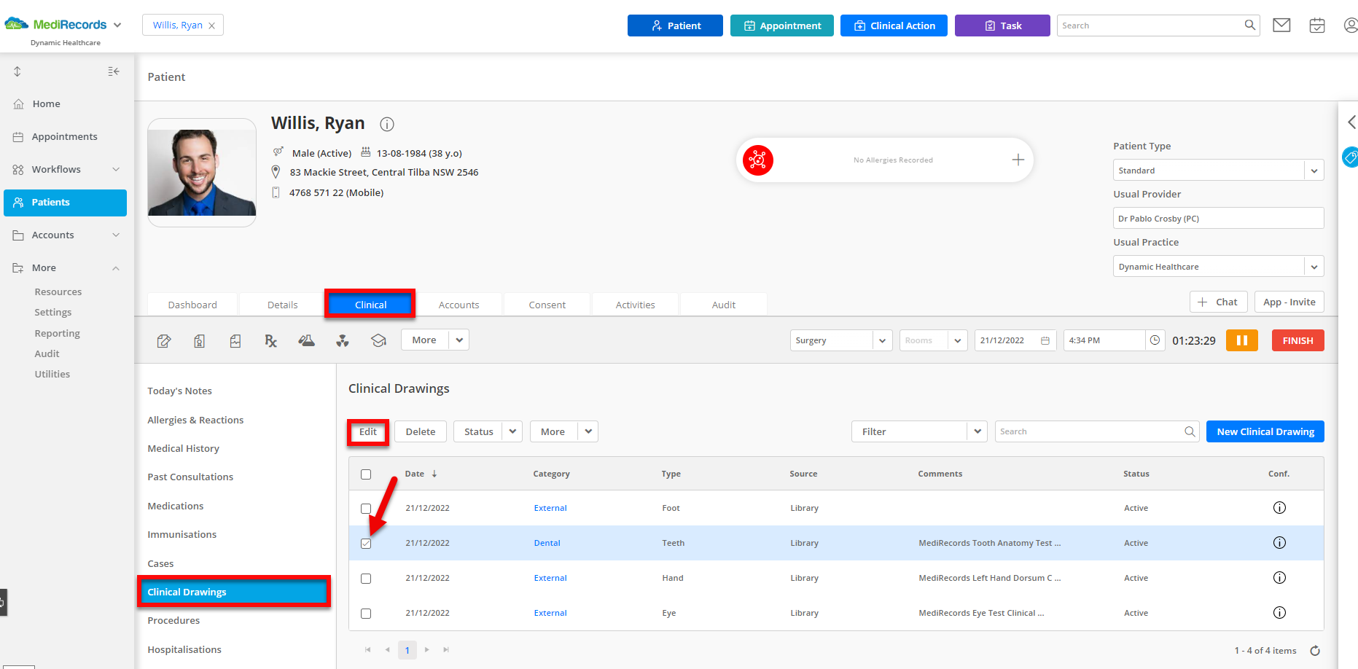Click the radiology request icon

343,340
